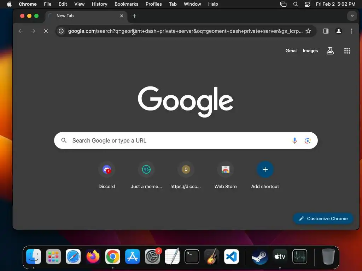
Task: Open the Tab menu
Action: point(173,4)
